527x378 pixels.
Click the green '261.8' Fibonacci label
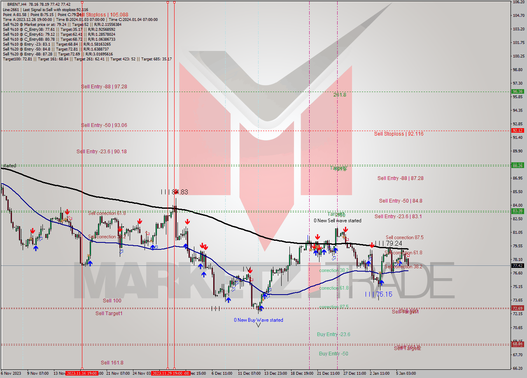coord(340,94)
